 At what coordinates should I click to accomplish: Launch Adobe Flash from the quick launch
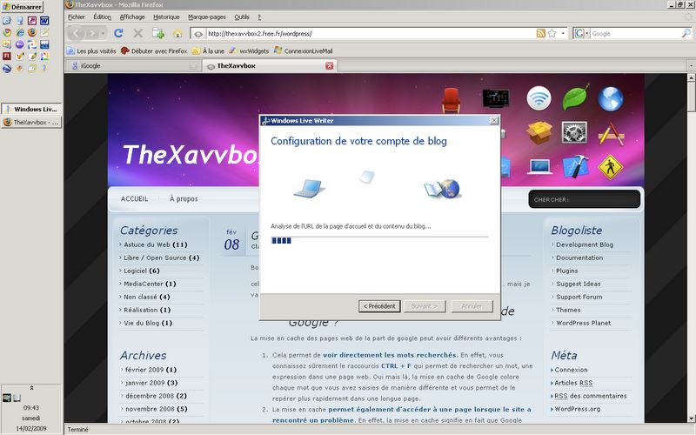coord(7,56)
